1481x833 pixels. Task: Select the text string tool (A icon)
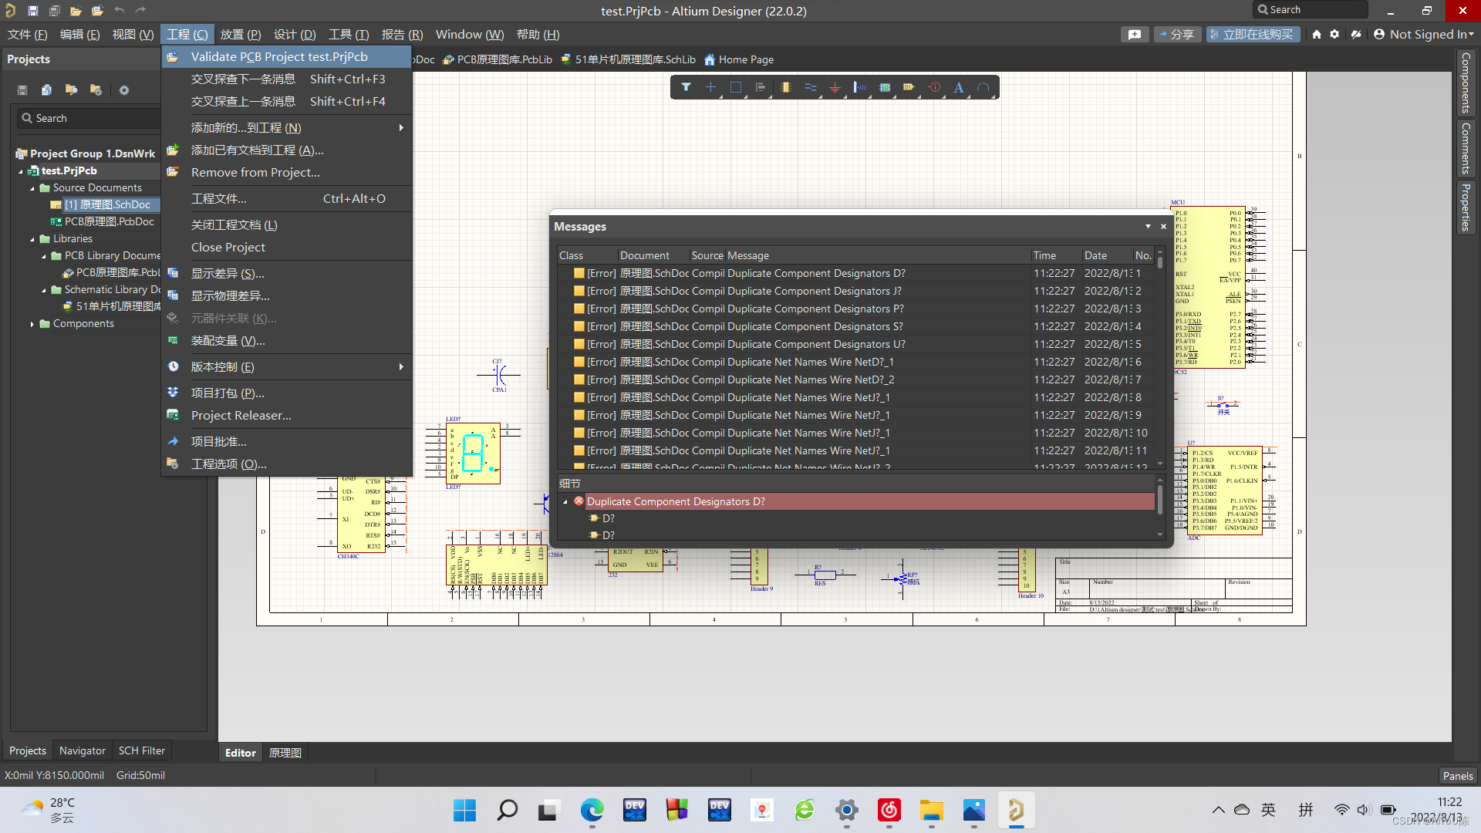tap(959, 87)
